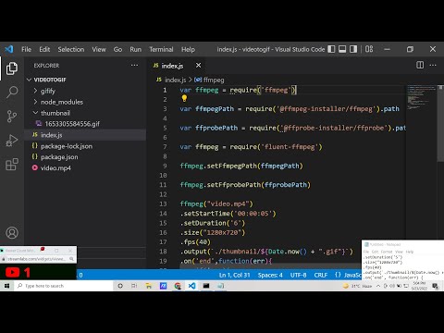Viewport: 444px width, 333px height.
Task: Click the Spaces: 4 status bar button
Action: coord(270,275)
